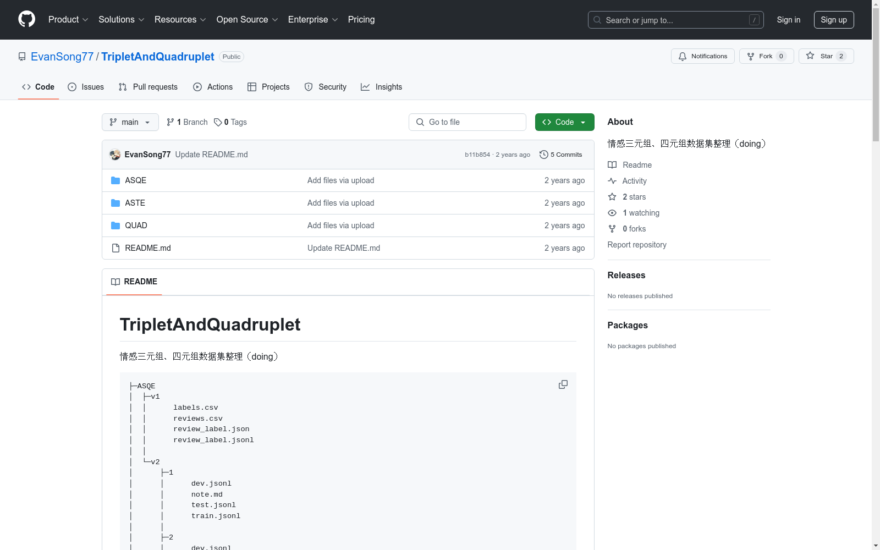The height and width of the screenshot is (550, 880).
Task: Open the ASQE folder
Action: pyautogui.click(x=135, y=180)
